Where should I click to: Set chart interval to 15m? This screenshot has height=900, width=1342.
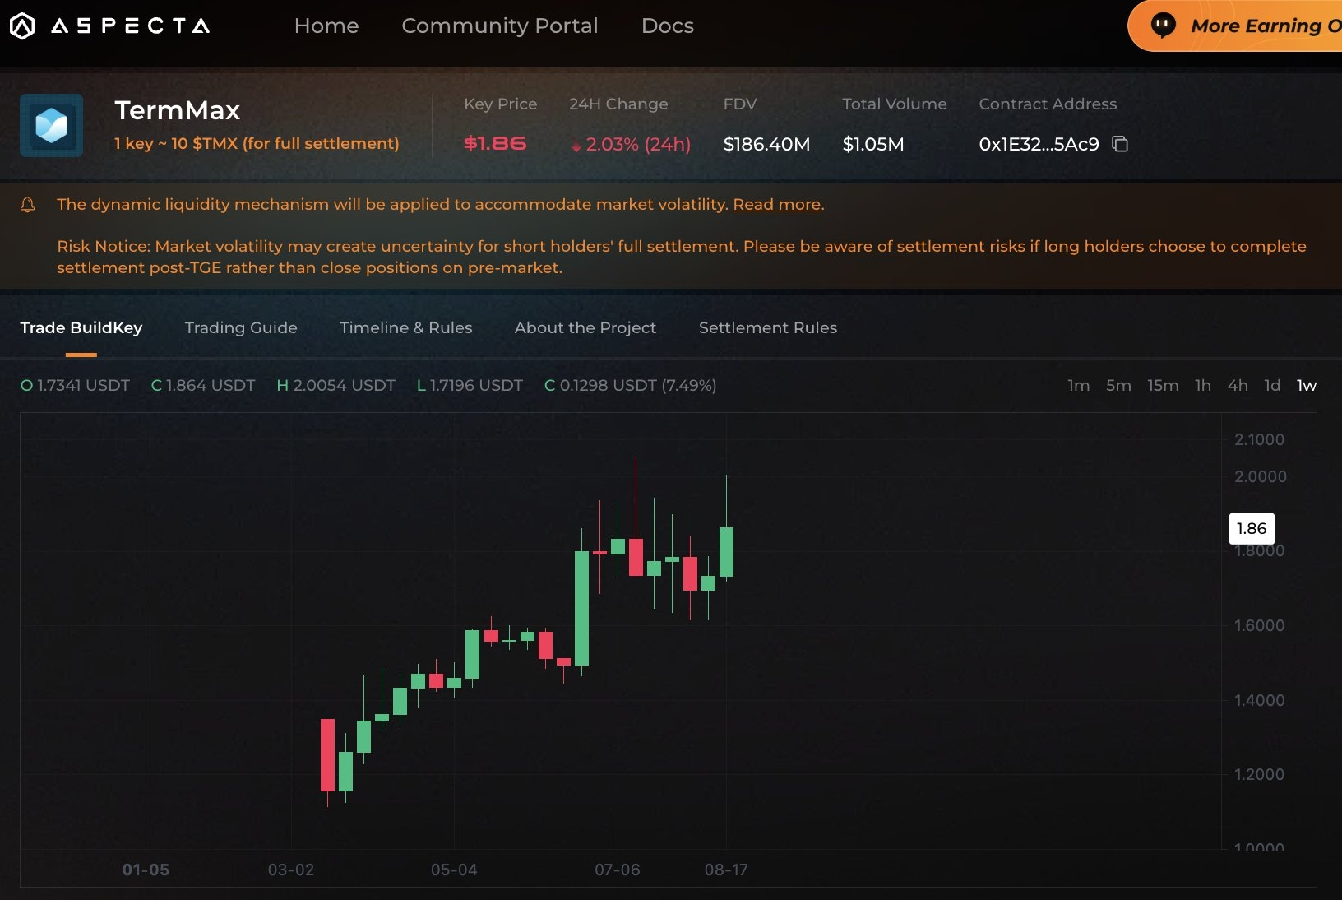pos(1163,385)
